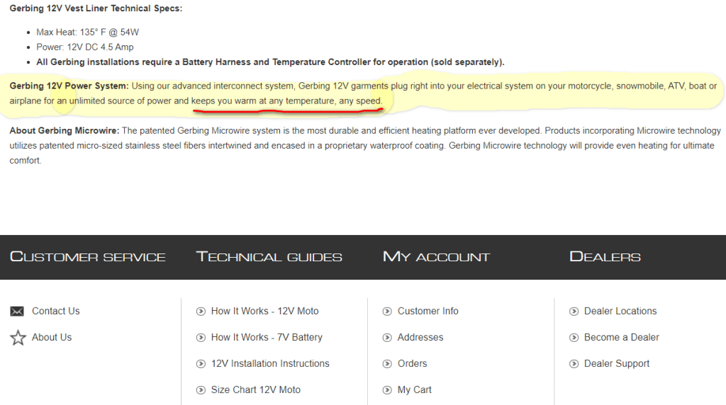Click arrow icon beside Dealer Locations
The height and width of the screenshot is (405, 726).
coord(574,311)
